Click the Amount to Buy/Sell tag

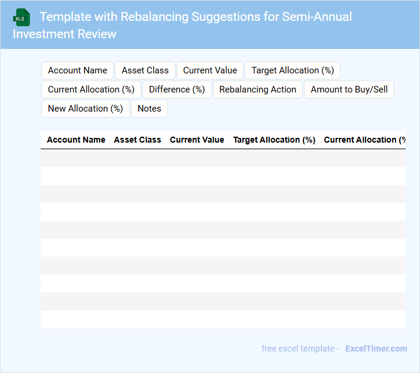pos(349,90)
